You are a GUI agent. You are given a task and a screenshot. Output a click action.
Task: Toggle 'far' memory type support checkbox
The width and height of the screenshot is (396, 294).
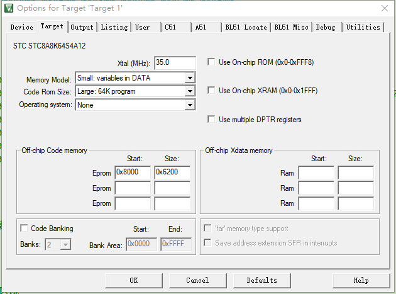click(207, 229)
